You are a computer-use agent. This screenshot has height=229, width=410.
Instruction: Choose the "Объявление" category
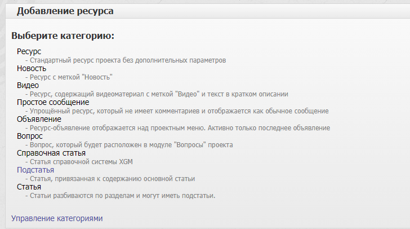38,119
